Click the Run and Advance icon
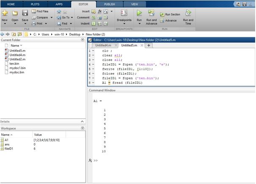The height and width of the screenshot is (184, 256). (x=151, y=14)
